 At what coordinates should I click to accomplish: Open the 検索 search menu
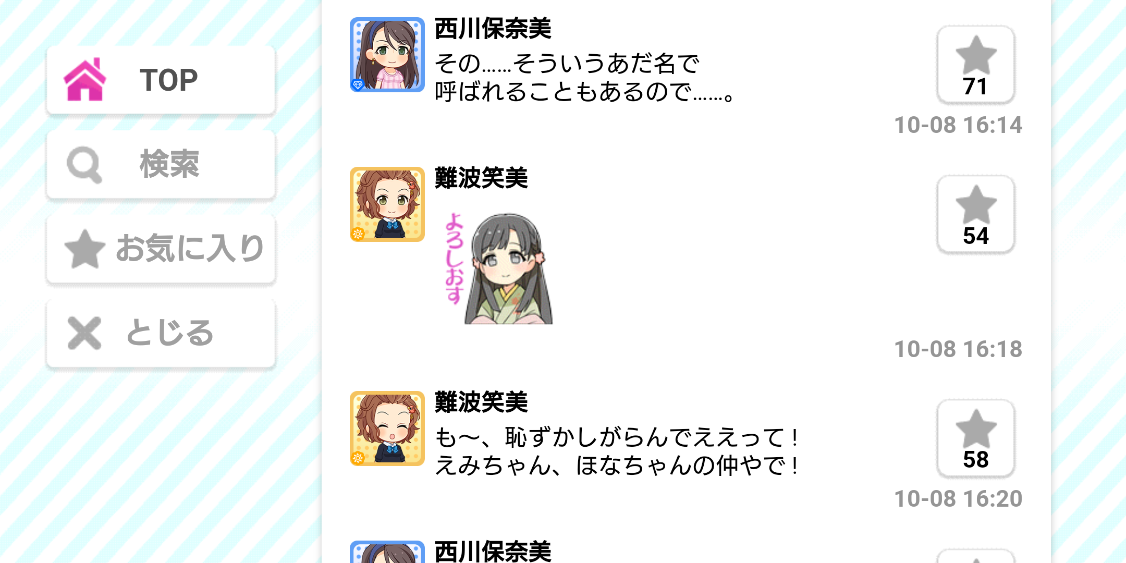(x=161, y=164)
